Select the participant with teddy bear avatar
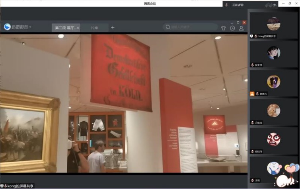The image size is (300, 189). (273, 111)
